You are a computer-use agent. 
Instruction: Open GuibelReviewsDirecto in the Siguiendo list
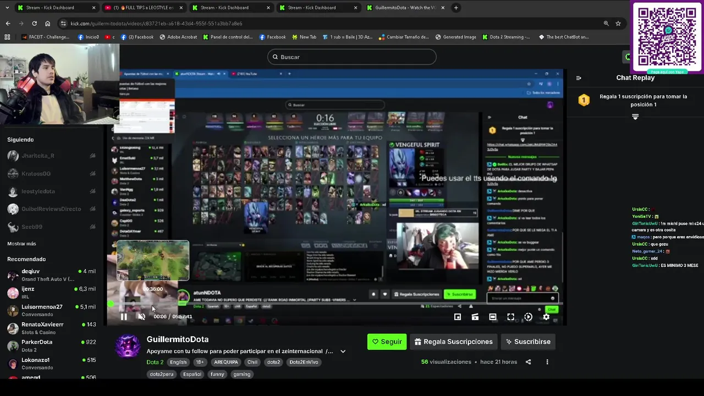[53, 209]
